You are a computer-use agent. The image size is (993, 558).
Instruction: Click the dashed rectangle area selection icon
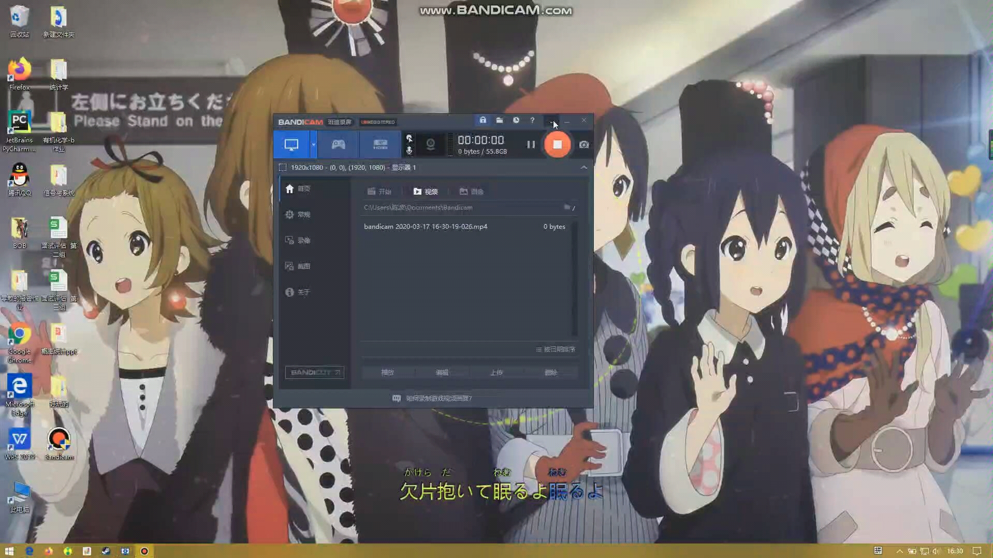[x=283, y=167]
